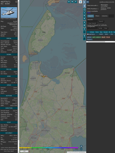Switch to the Filters tab

tap(97, 16)
